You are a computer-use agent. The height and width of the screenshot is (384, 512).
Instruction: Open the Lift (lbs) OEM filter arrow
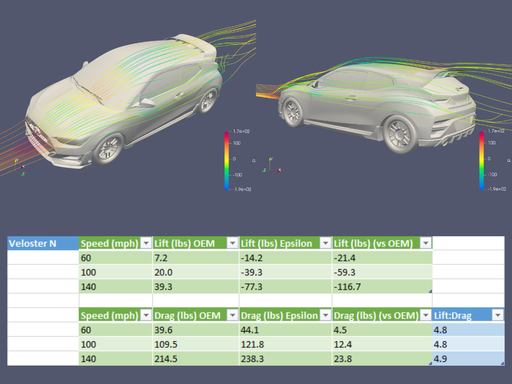pyautogui.click(x=233, y=244)
